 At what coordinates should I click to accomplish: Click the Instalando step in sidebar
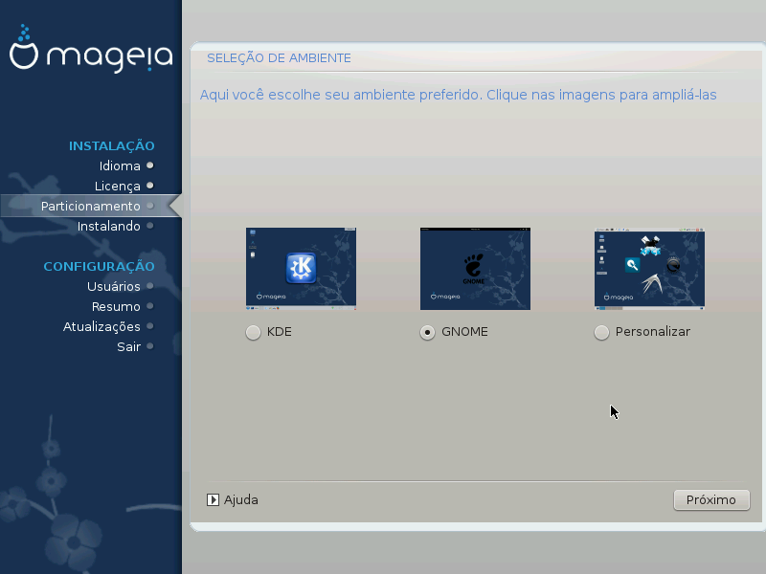tap(108, 226)
